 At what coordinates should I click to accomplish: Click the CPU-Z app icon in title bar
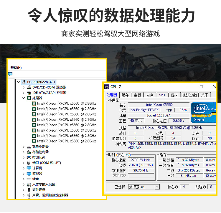(107, 87)
